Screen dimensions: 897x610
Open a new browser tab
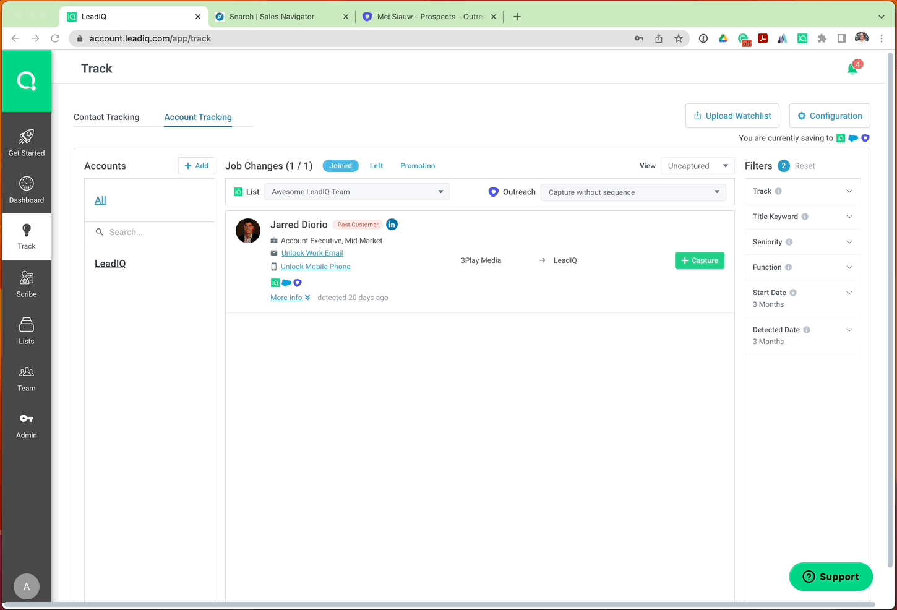[x=517, y=17]
